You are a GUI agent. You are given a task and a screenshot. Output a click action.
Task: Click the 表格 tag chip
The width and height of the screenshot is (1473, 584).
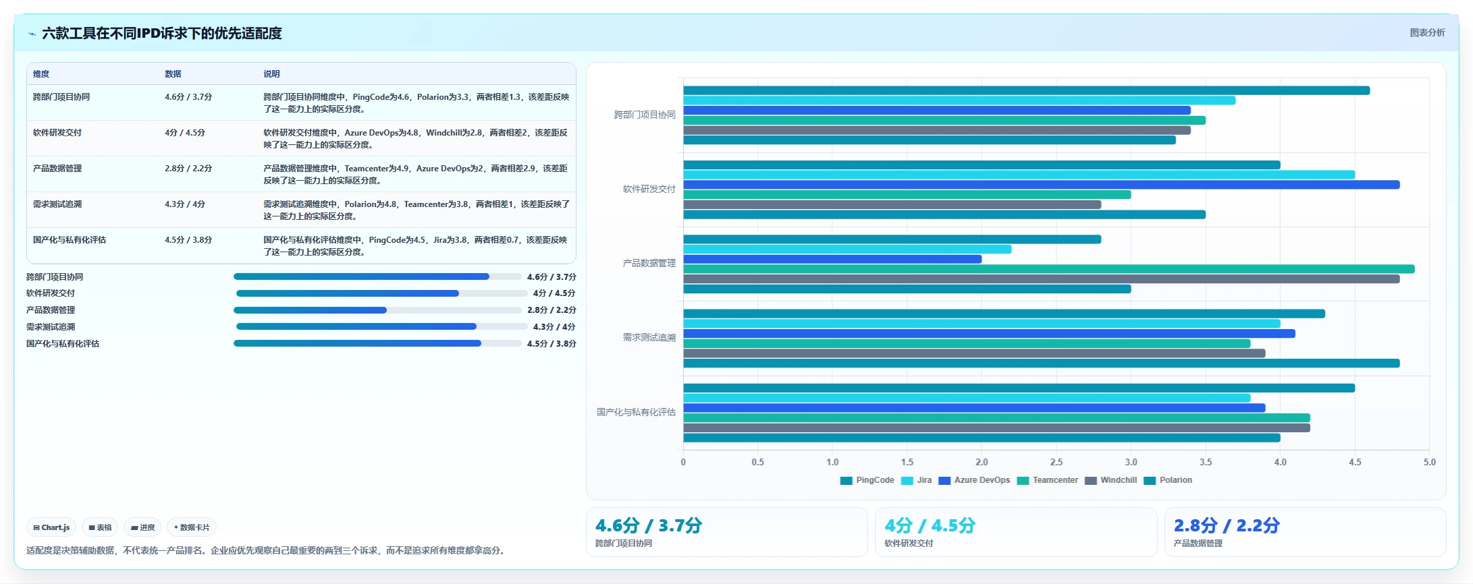click(x=100, y=527)
